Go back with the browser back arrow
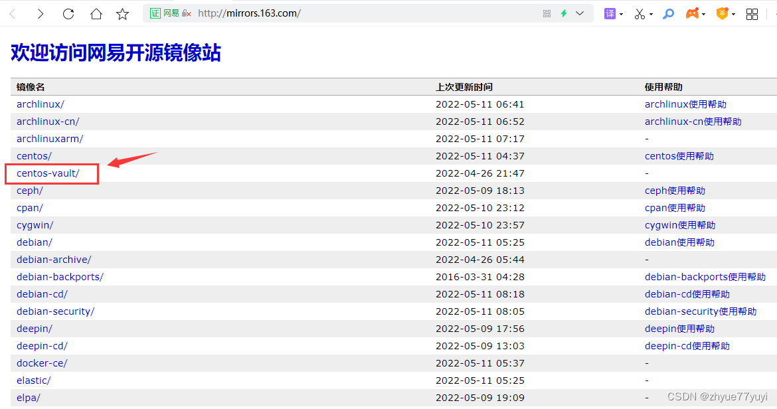777x409 pixels. tap(13, 14)
